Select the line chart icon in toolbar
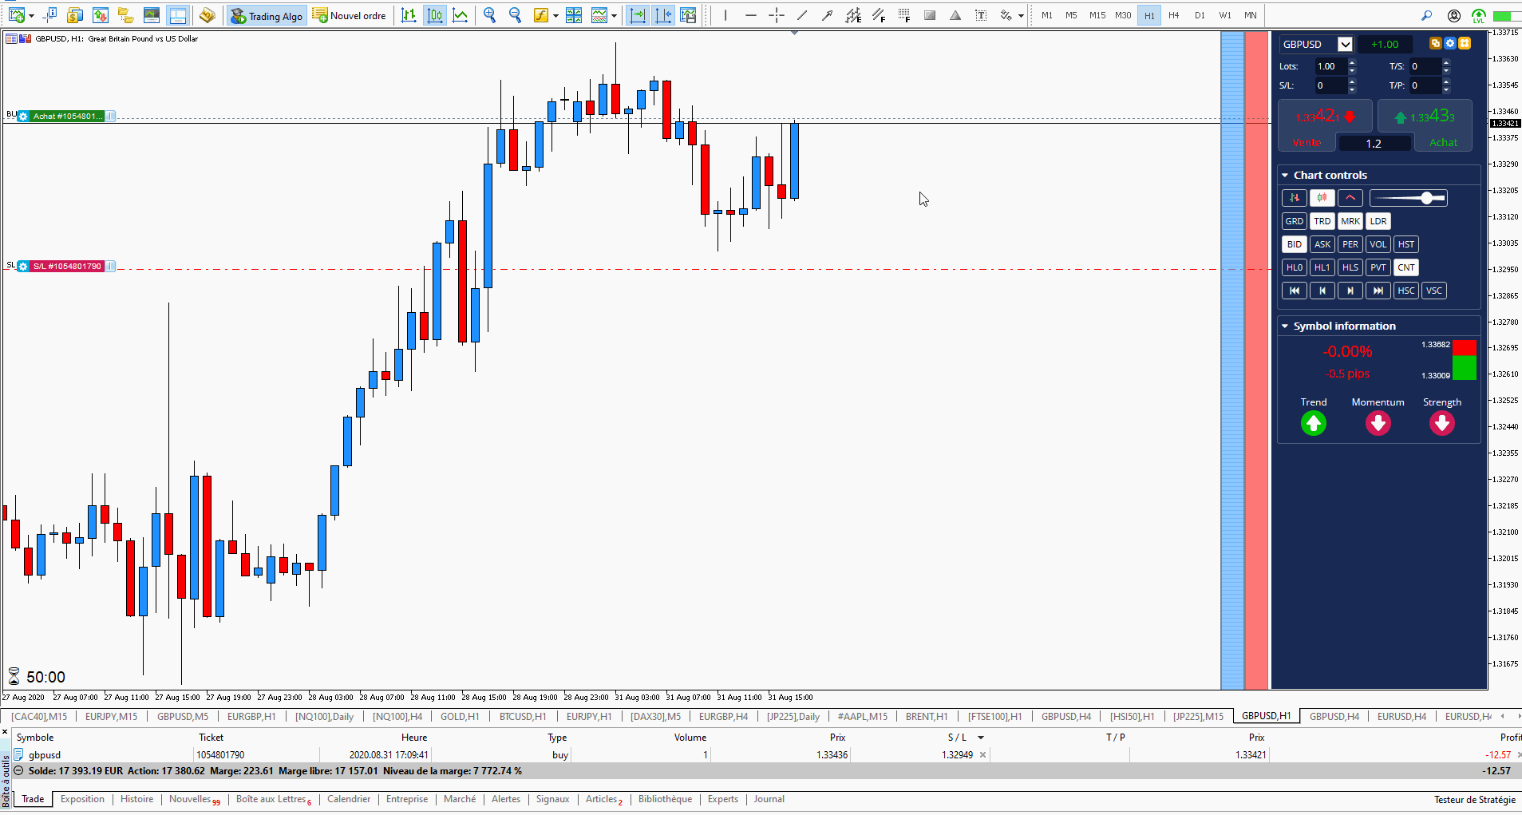The height and width of the screenshot is (815, 1522). (461, 15)
